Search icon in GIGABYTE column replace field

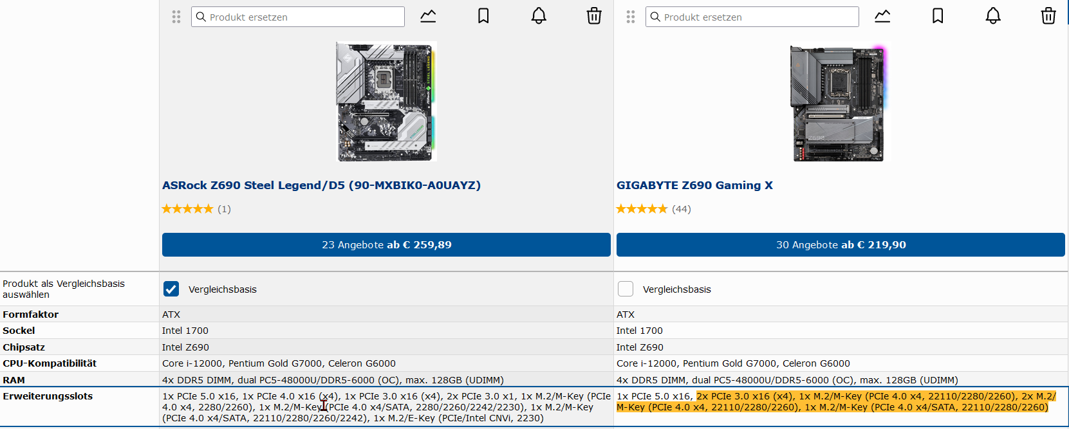[x=655, y=17]
